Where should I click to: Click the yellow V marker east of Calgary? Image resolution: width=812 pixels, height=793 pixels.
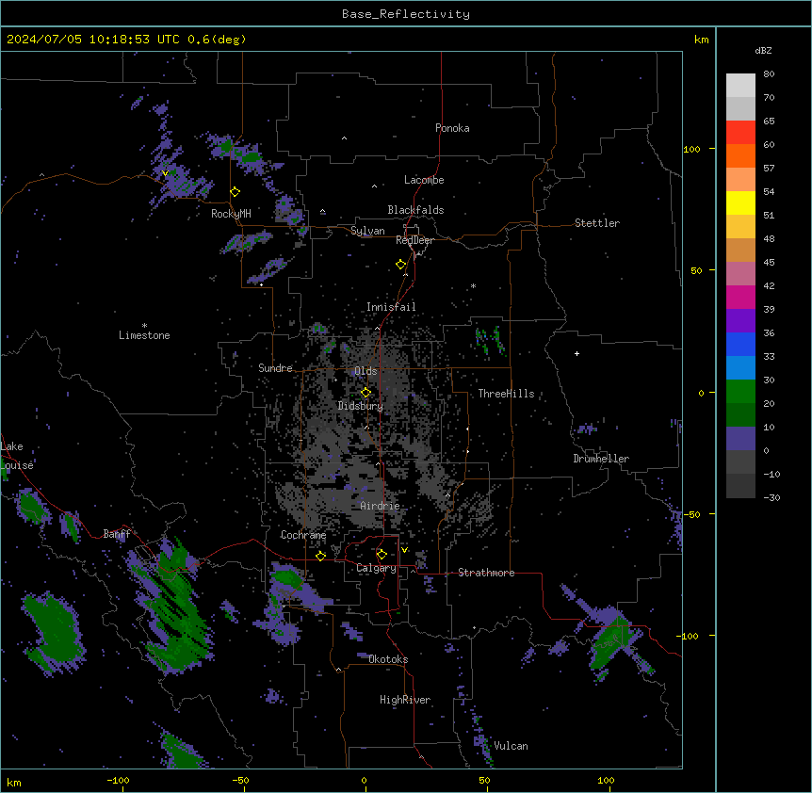point(404,550)
